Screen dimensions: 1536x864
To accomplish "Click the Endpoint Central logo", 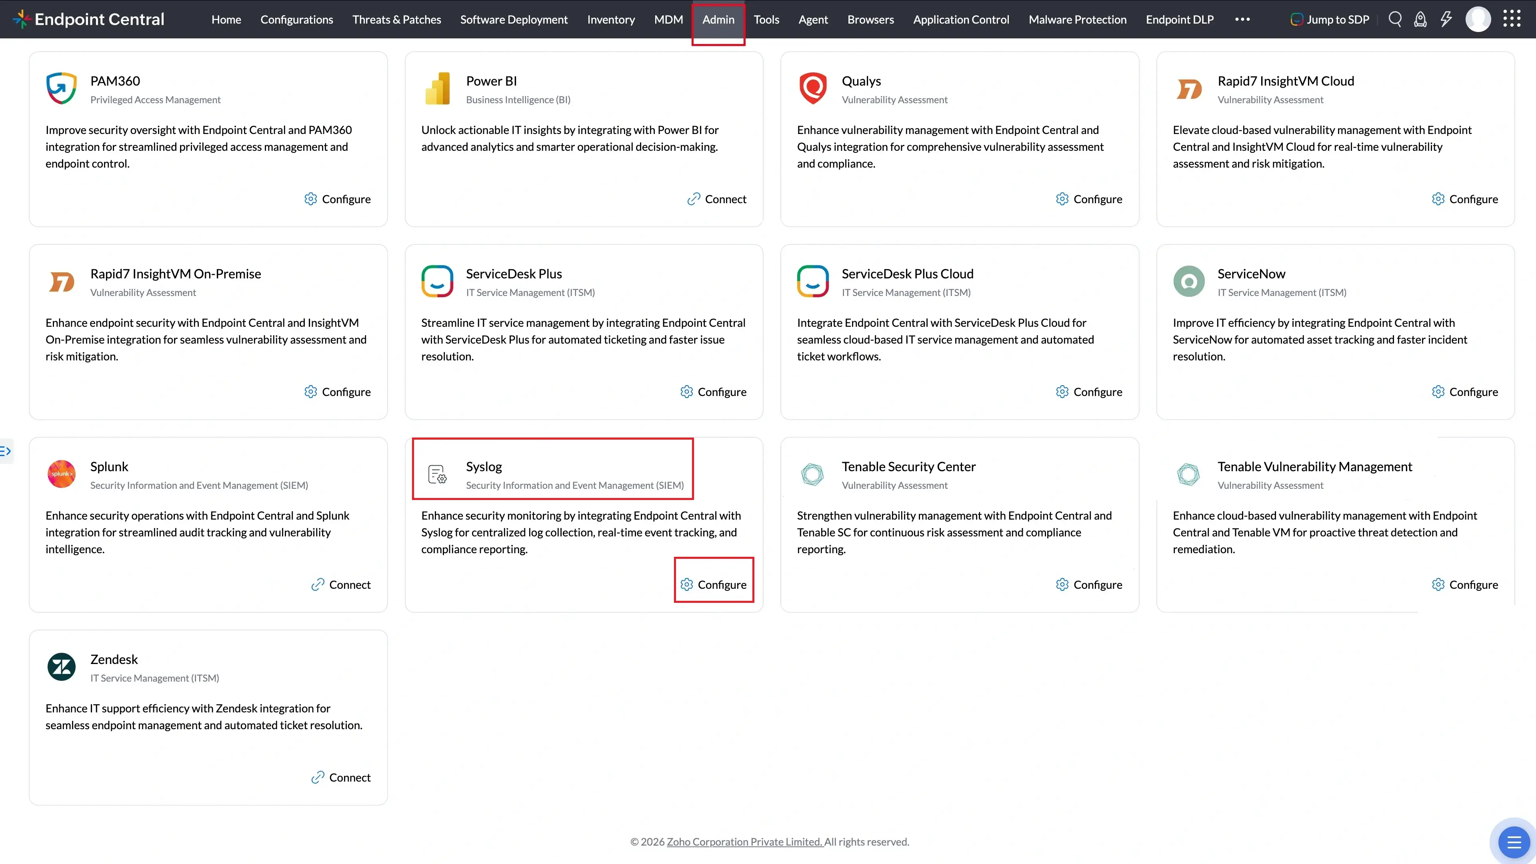I will [x=88, y=19].
